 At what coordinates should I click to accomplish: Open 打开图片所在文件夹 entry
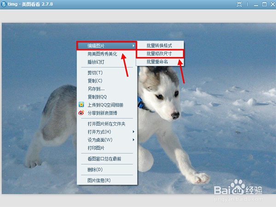pos(106,124)
